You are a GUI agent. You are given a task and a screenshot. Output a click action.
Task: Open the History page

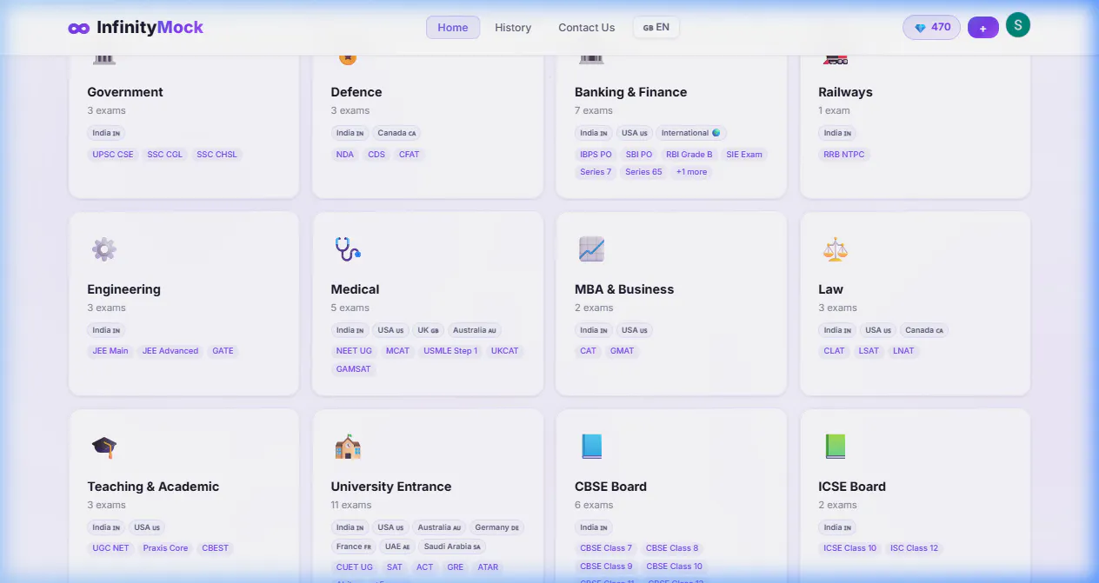pyautogui.click(x=513, y=28)
